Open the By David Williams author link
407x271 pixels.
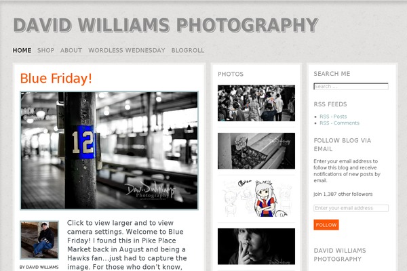tap(39, 267)
